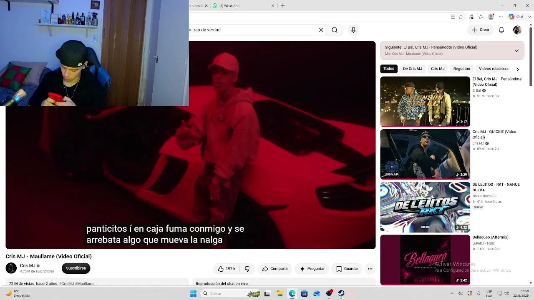Close the WhatsApp browser tab

(x=273, y=6)
